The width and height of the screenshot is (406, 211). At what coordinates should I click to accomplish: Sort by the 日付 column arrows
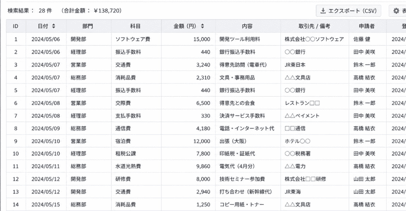pyautogui.click(x=54, y=26)
